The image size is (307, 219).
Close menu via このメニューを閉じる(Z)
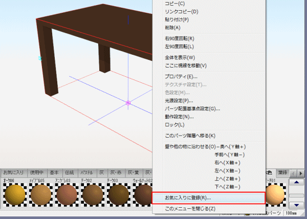(190, 209)
